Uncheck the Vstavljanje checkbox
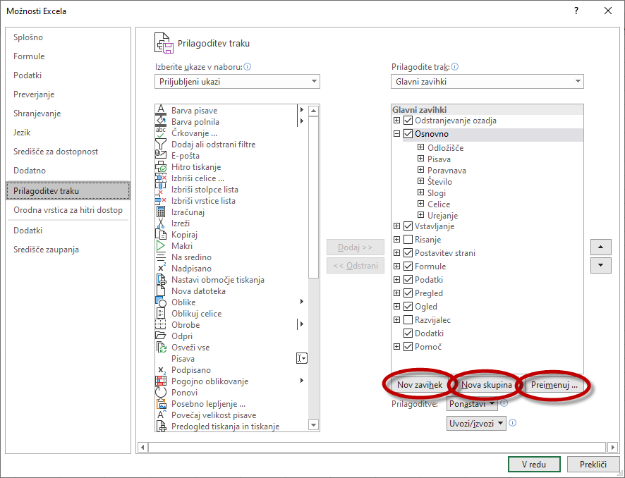The image size is (625, 478). pos(408,226)
